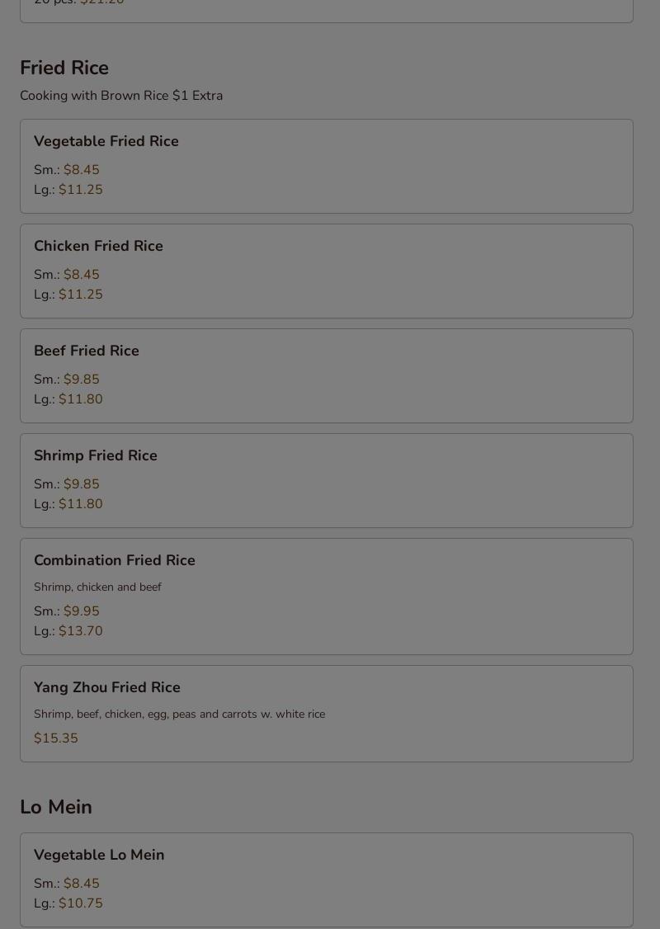Choose the Shrimp Fried Rice card
Viewport: 660px width, 929px height.
point(327,480)
